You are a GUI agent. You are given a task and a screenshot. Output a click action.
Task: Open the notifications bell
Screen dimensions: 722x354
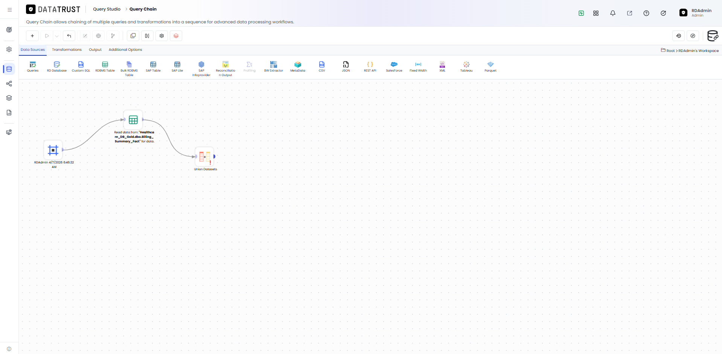coord(613,13)
